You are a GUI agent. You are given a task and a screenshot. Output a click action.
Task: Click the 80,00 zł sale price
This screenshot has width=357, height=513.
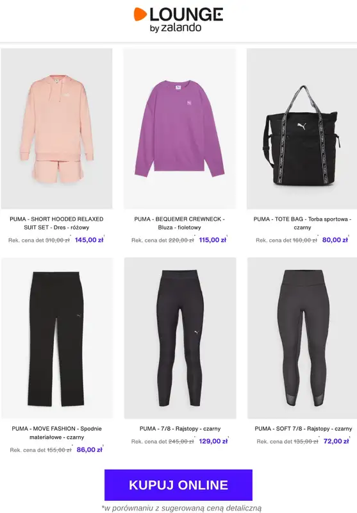(x=335, y=240)
